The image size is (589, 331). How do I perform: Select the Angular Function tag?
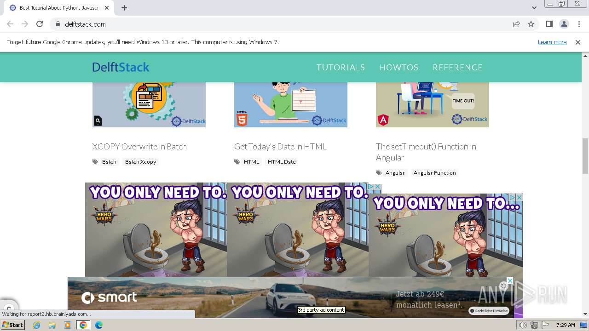(434, 173)
